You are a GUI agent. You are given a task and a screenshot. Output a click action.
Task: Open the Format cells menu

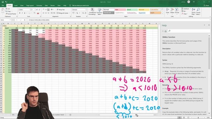click(177, 11)
